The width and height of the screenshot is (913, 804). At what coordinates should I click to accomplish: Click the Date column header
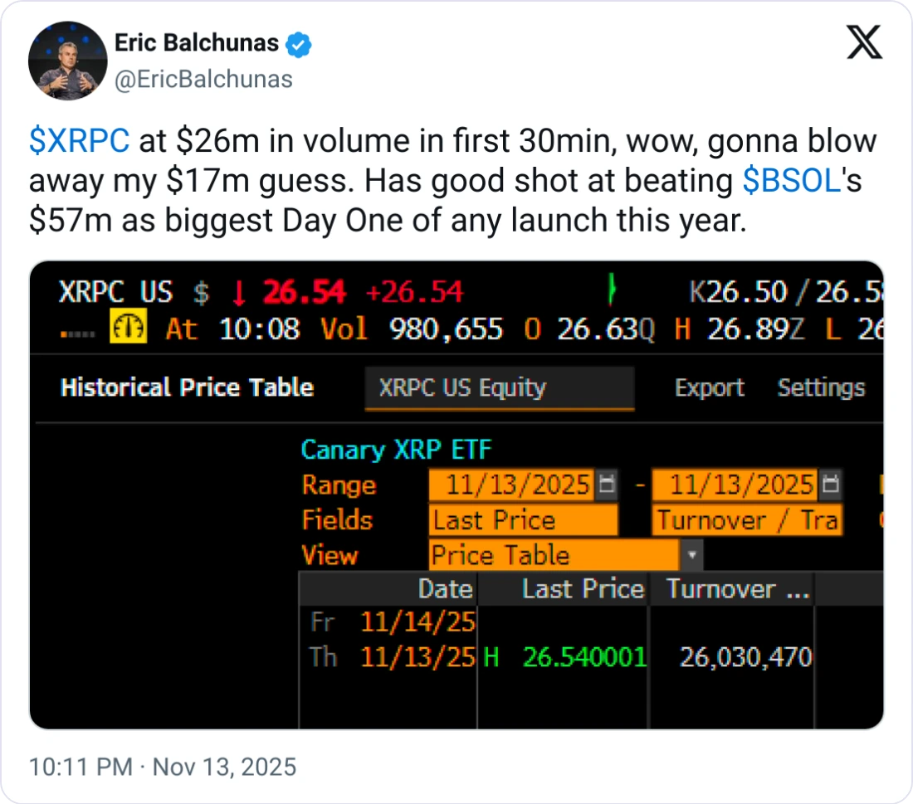point(445,589)
